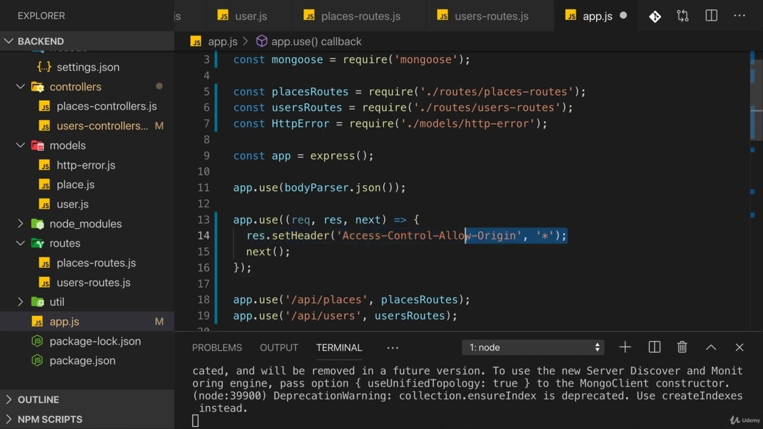Image resolution: width=763 pixels, height=429 pixels.
Task: Expand the util folder chevron
Action: [20, 302]
